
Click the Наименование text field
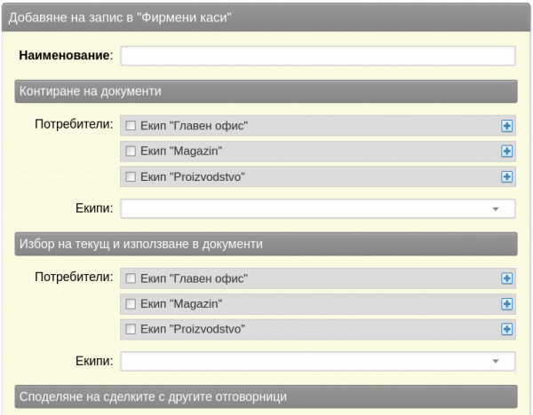(318, 56)
